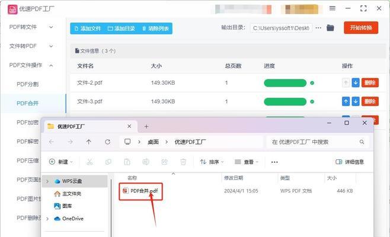Go back in File Explorer
Screen dimensions: 390x237
[x=52, y=142]
